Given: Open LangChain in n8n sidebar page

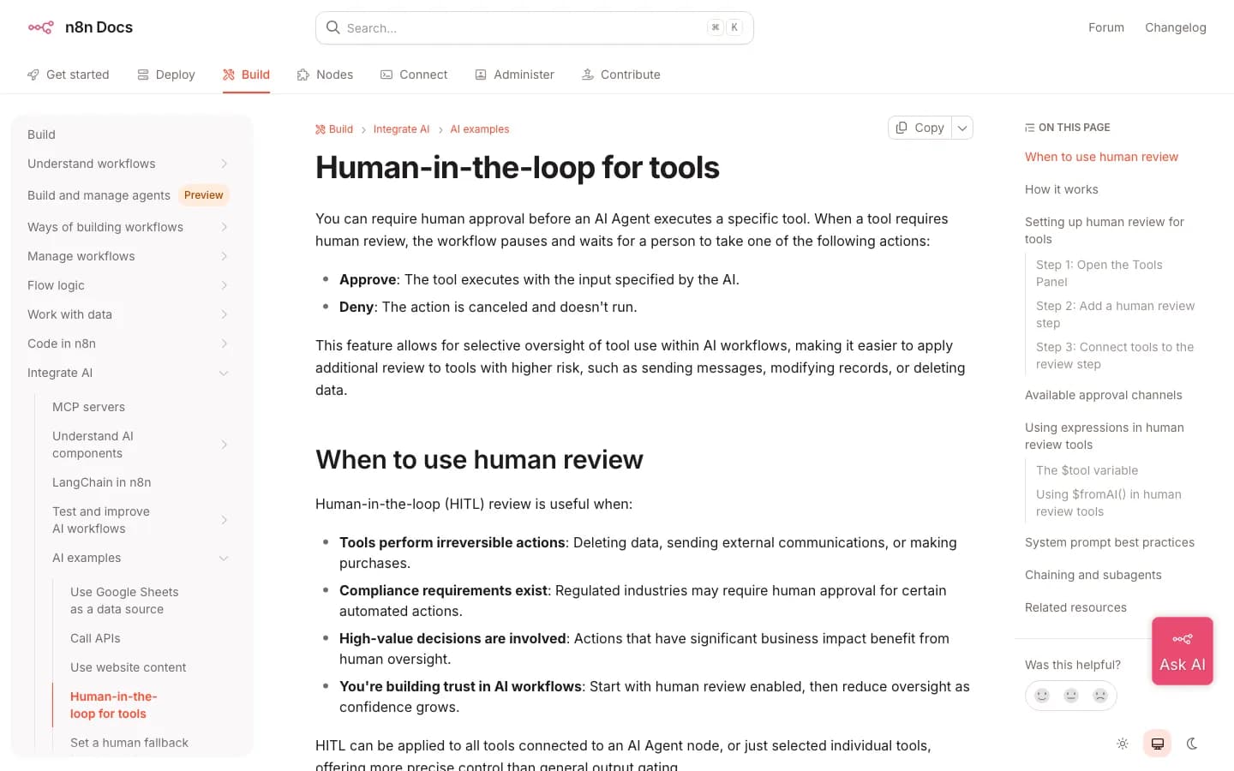Looking at the screenshot, I should coord(102,482).
